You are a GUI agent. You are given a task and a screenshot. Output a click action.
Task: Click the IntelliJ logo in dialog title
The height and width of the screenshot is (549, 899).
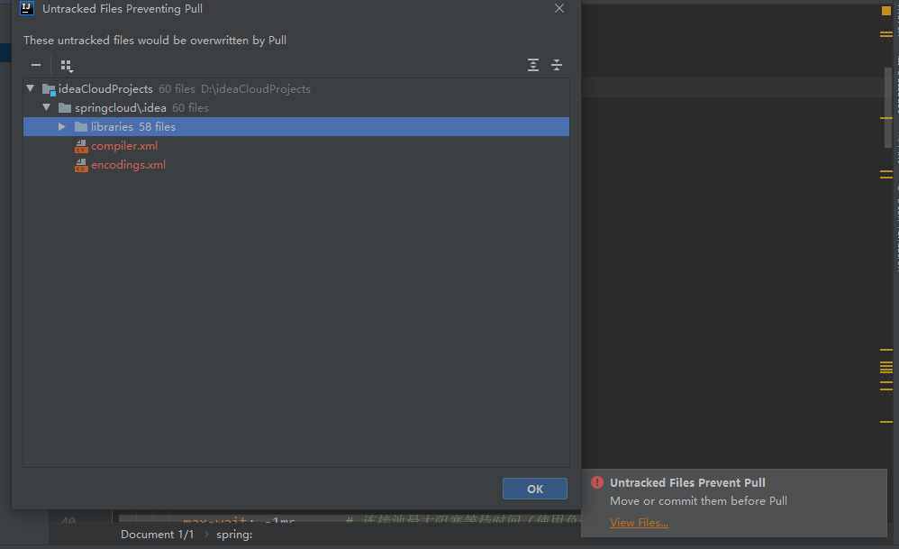tap(27, 9)
